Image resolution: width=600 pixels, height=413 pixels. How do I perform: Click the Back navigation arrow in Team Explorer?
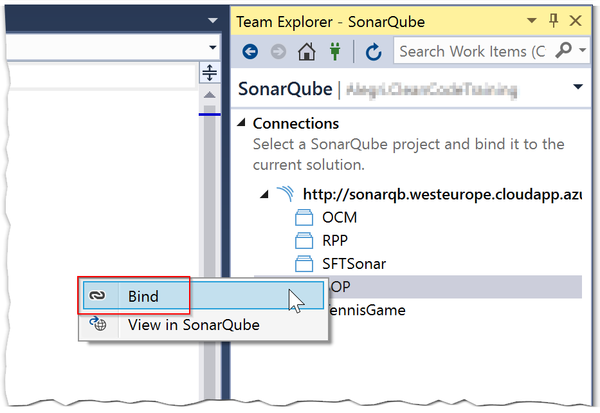250,51
